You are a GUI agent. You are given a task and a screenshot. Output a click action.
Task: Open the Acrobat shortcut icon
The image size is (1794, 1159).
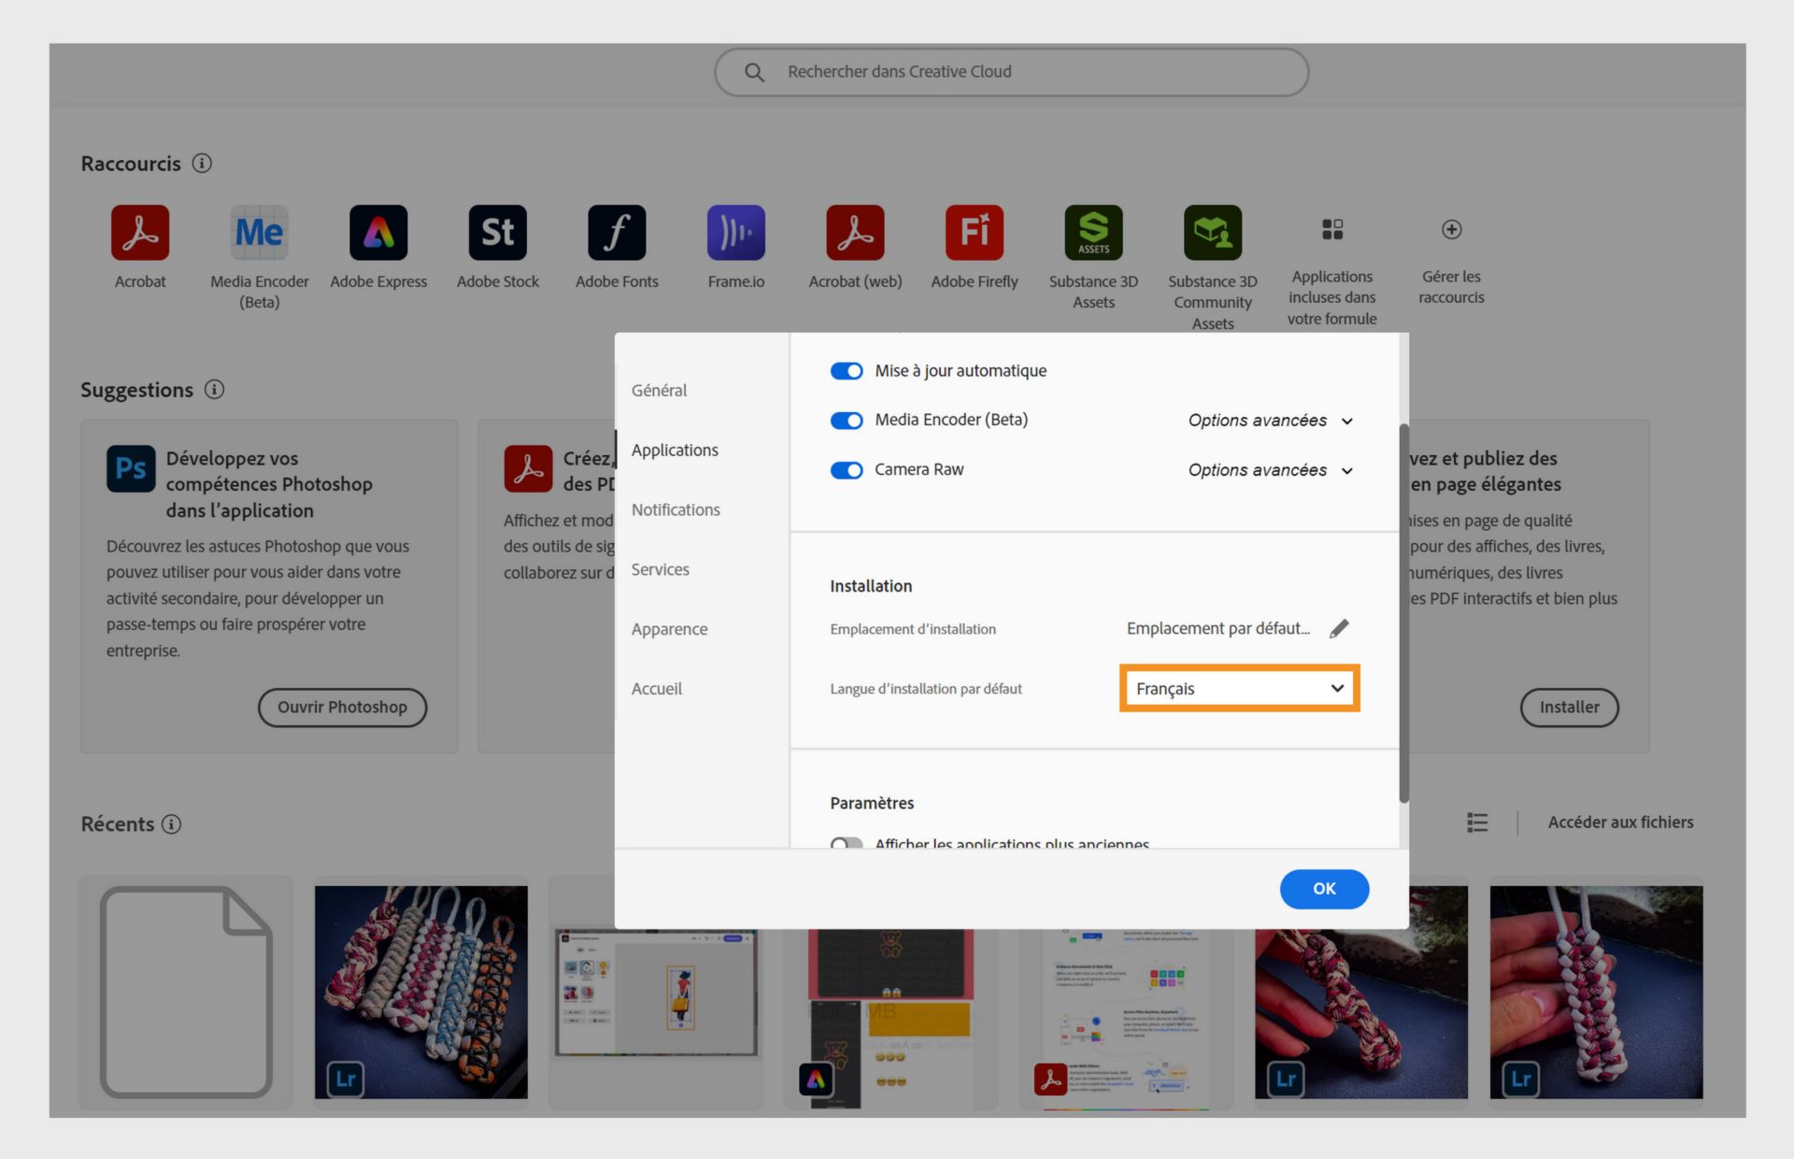pyautogui.click(x=140, y=233)
